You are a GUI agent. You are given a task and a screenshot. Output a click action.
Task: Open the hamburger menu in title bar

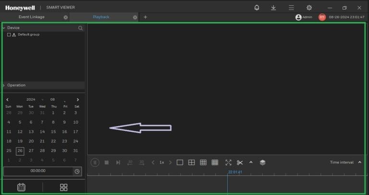click(291, 8)
